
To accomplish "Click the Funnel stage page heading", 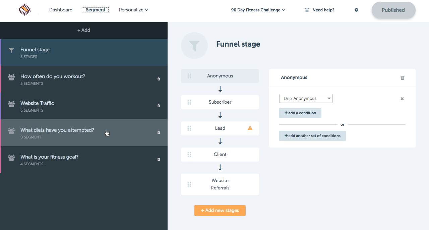I will tap(238, 44).
